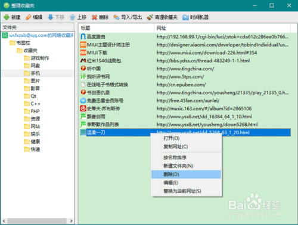Click the 新建 (New) toolbar icon
The height and width of the screenshot is (225, 298).
(7, 17)
